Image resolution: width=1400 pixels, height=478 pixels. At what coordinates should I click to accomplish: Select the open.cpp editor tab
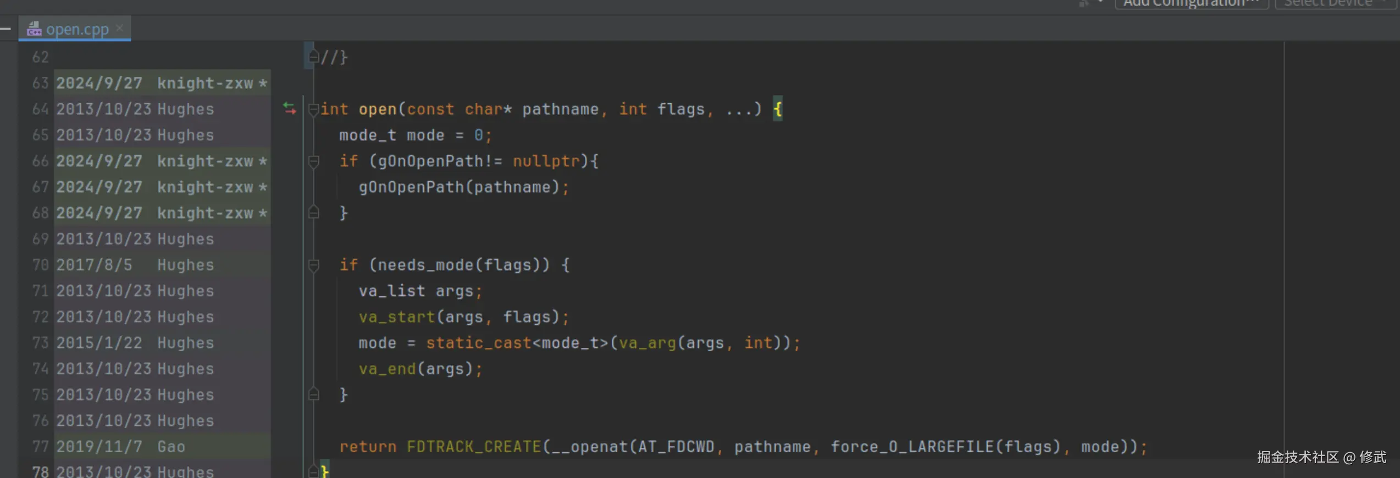[x=75, y=29]
